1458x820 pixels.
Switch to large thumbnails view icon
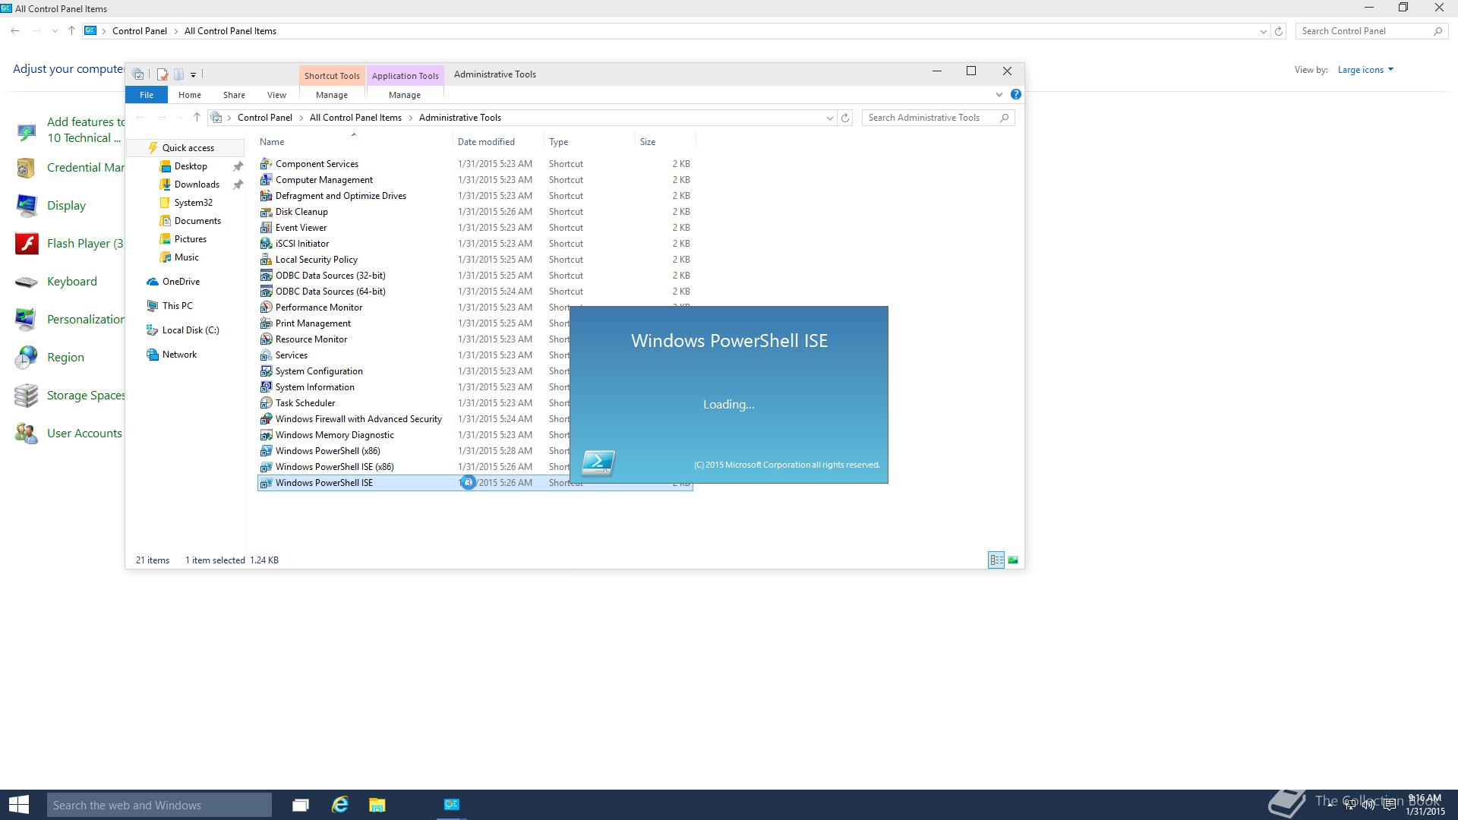pos(1013,560)
